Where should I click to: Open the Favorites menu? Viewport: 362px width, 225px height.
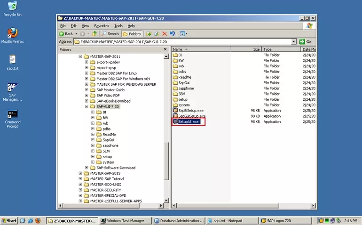102,26
